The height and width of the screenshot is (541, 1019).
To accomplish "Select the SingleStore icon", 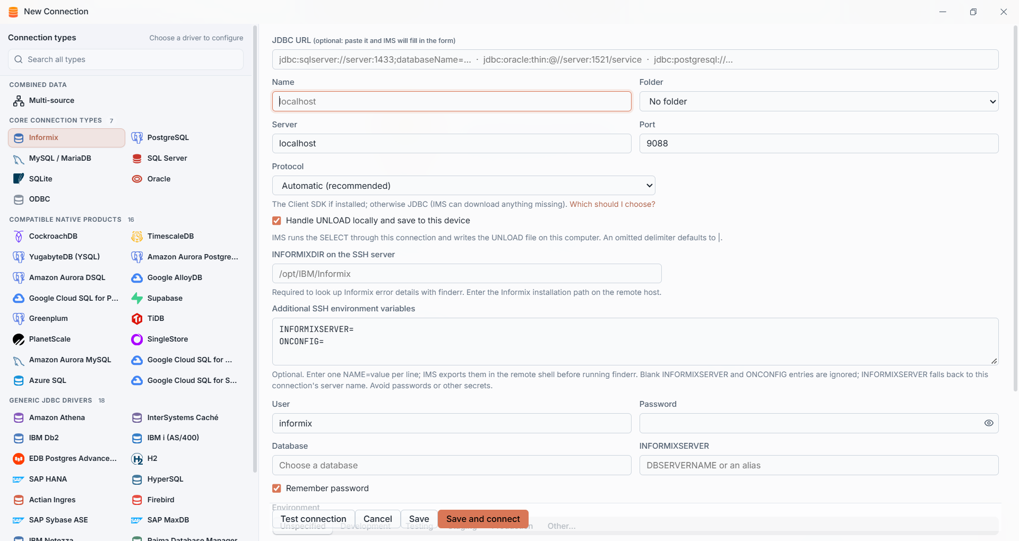I will 137,339.
